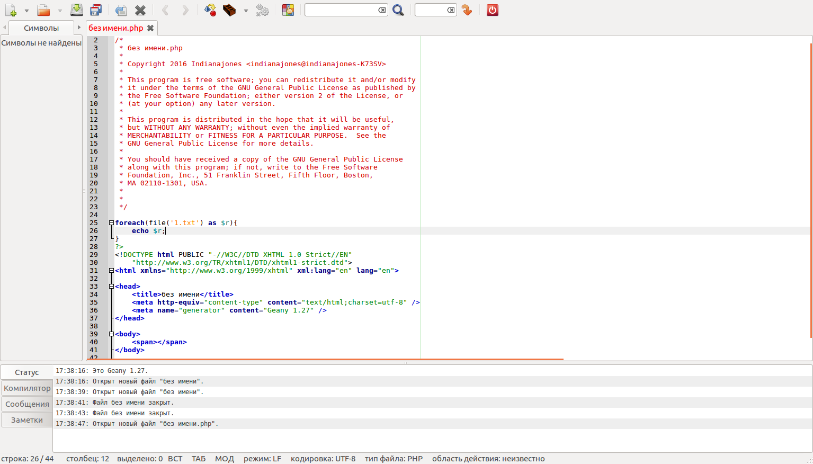Run the current file with gears icon
813x464 pixels.
[x=262, y=10]
